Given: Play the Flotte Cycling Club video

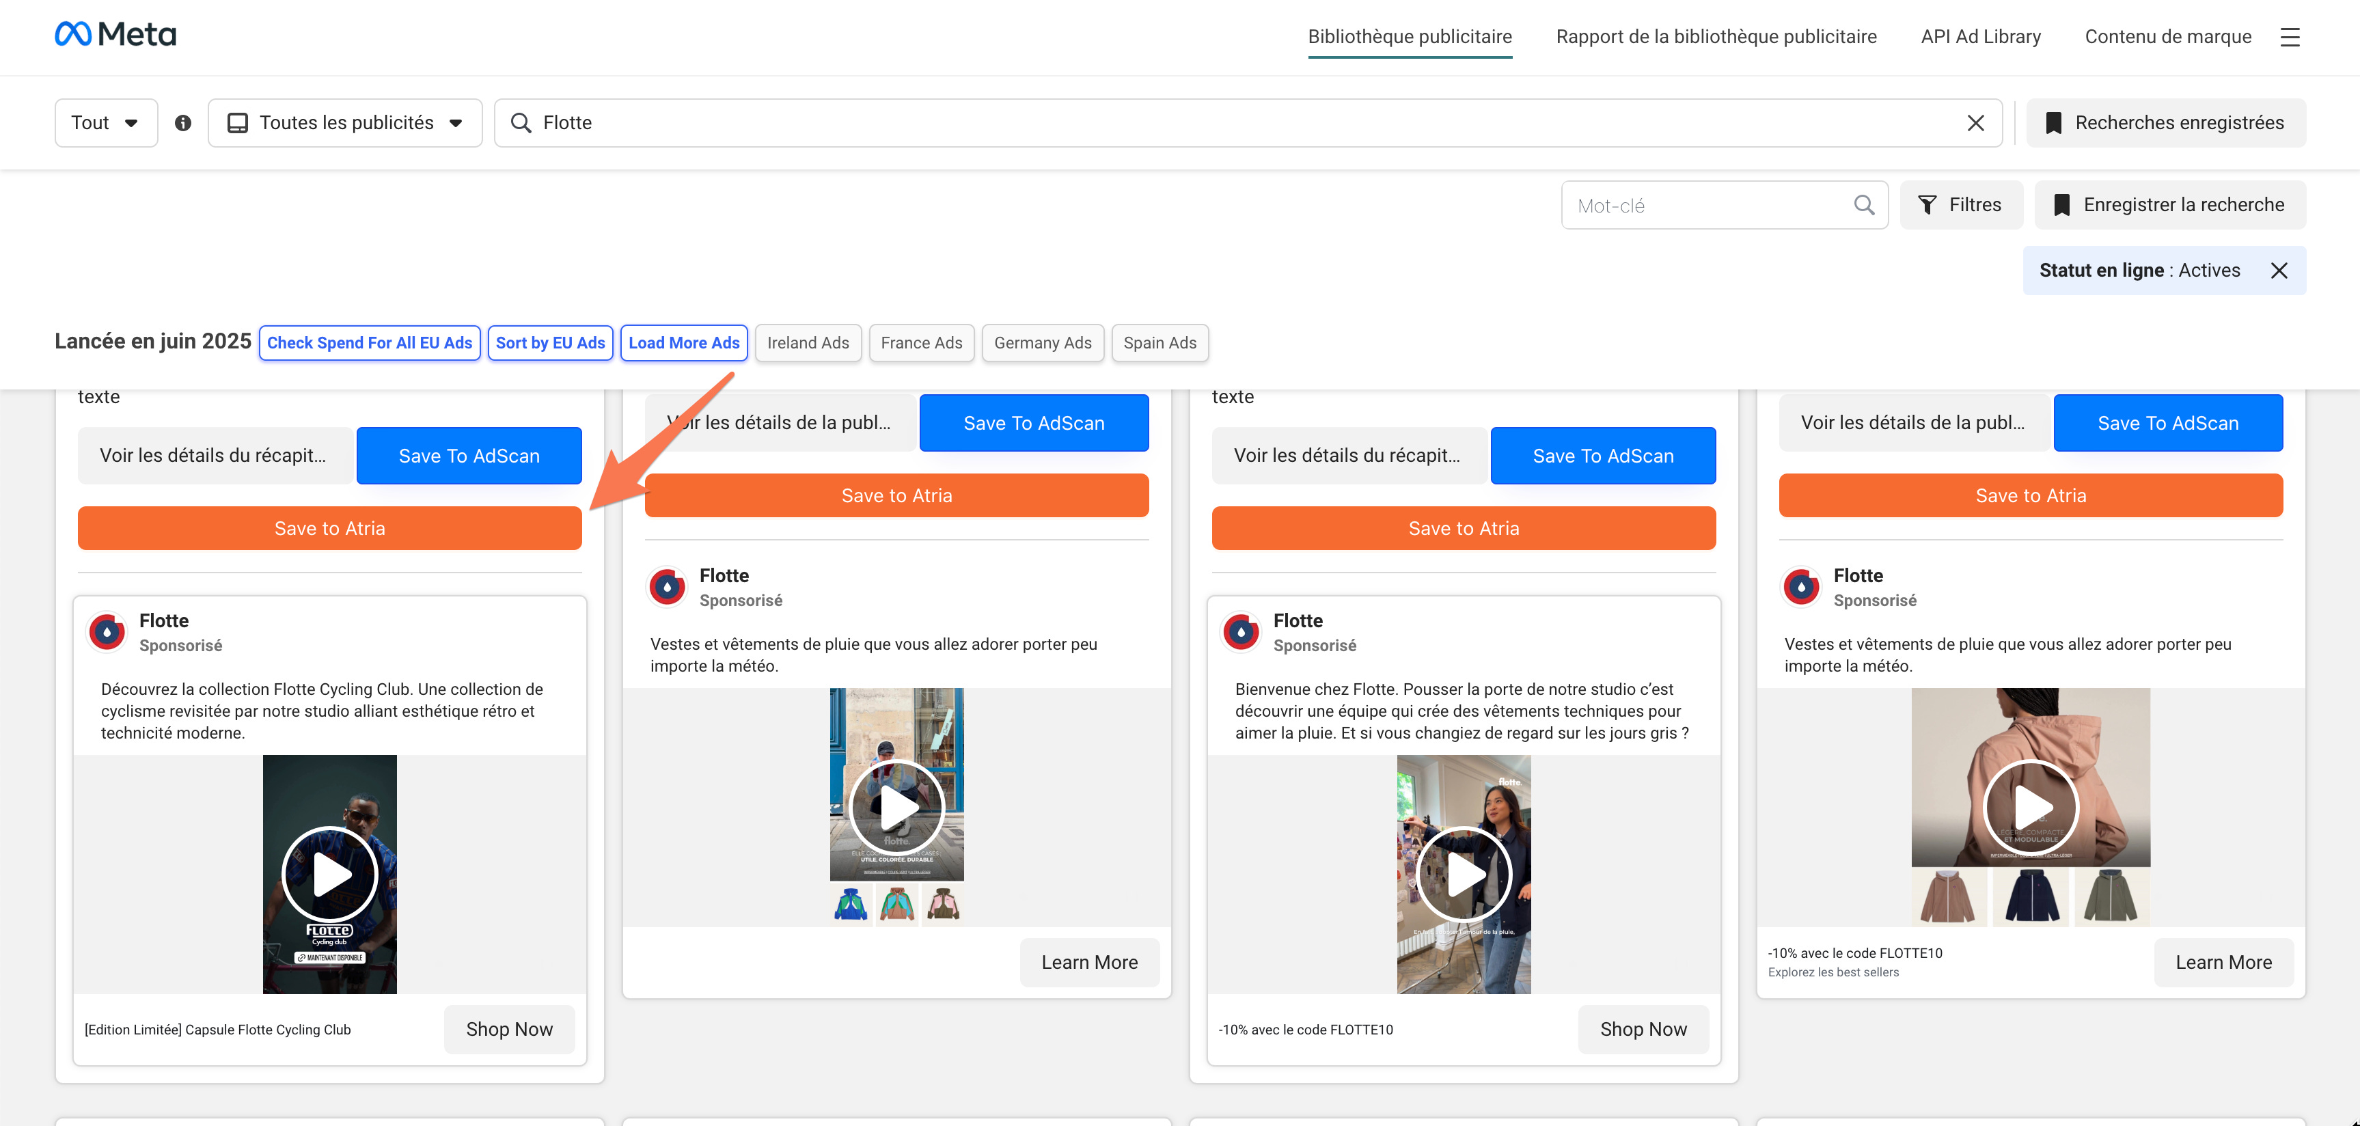Looking at the screenshot, I should pyautogui.click(x=330, y=874).
